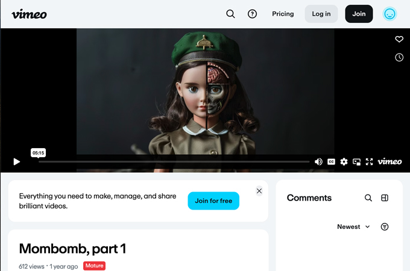The height and width of the screenshot is (271, 410).
Task: Collapse the comments side panel
Action: coord(385,198)
